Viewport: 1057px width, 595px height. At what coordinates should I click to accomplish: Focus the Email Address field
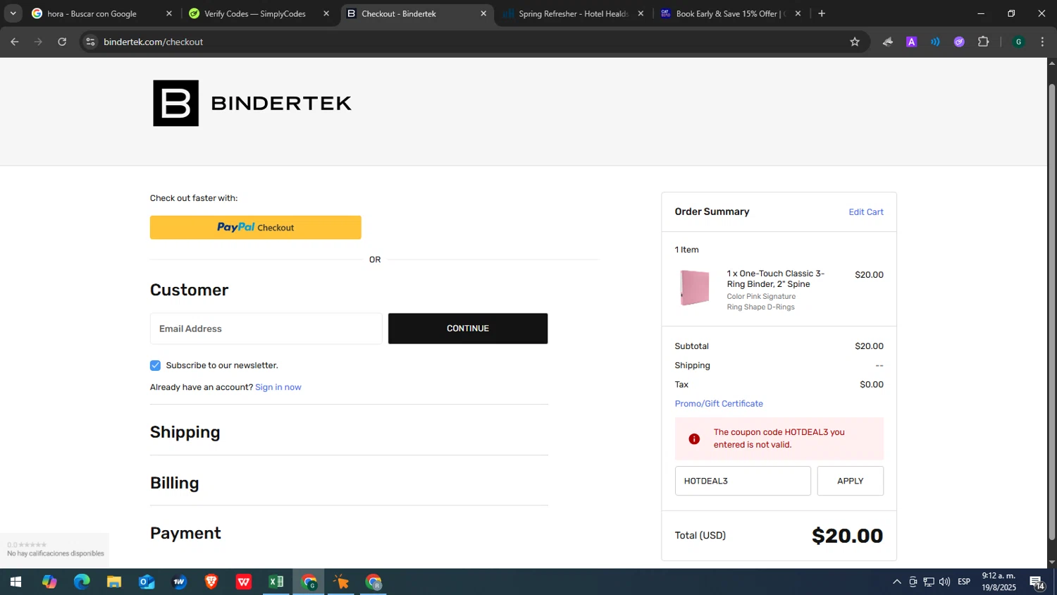point(266,329)
